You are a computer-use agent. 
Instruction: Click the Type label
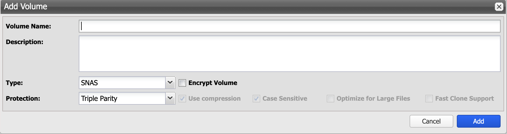click(14, 83)
